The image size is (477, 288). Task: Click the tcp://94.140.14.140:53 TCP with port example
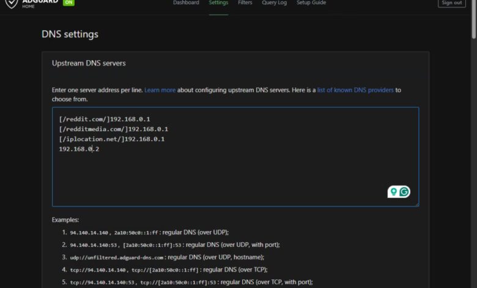[x=191, y=282]
